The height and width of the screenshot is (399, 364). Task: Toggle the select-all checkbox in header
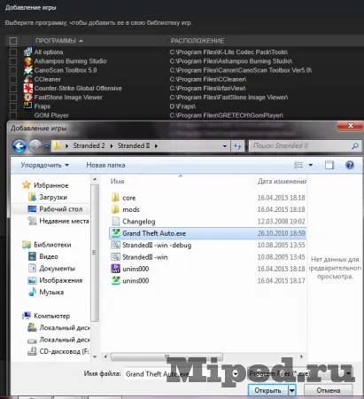tap(13, 41)
